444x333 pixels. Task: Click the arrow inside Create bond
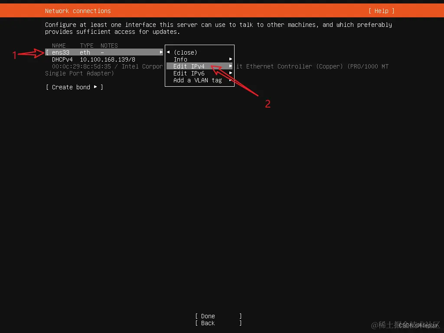click(95, 87)
